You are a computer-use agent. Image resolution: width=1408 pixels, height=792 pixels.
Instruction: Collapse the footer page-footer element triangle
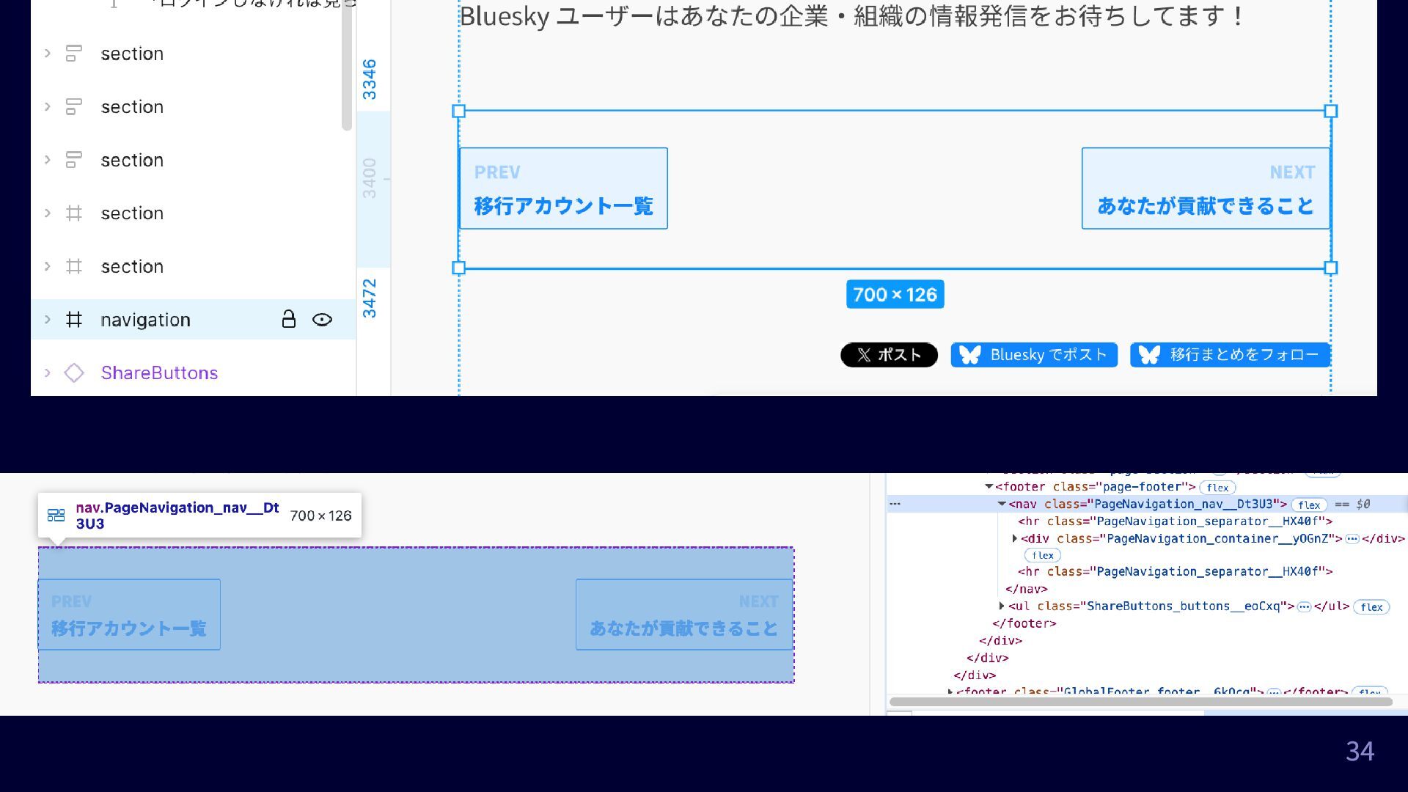989,486
